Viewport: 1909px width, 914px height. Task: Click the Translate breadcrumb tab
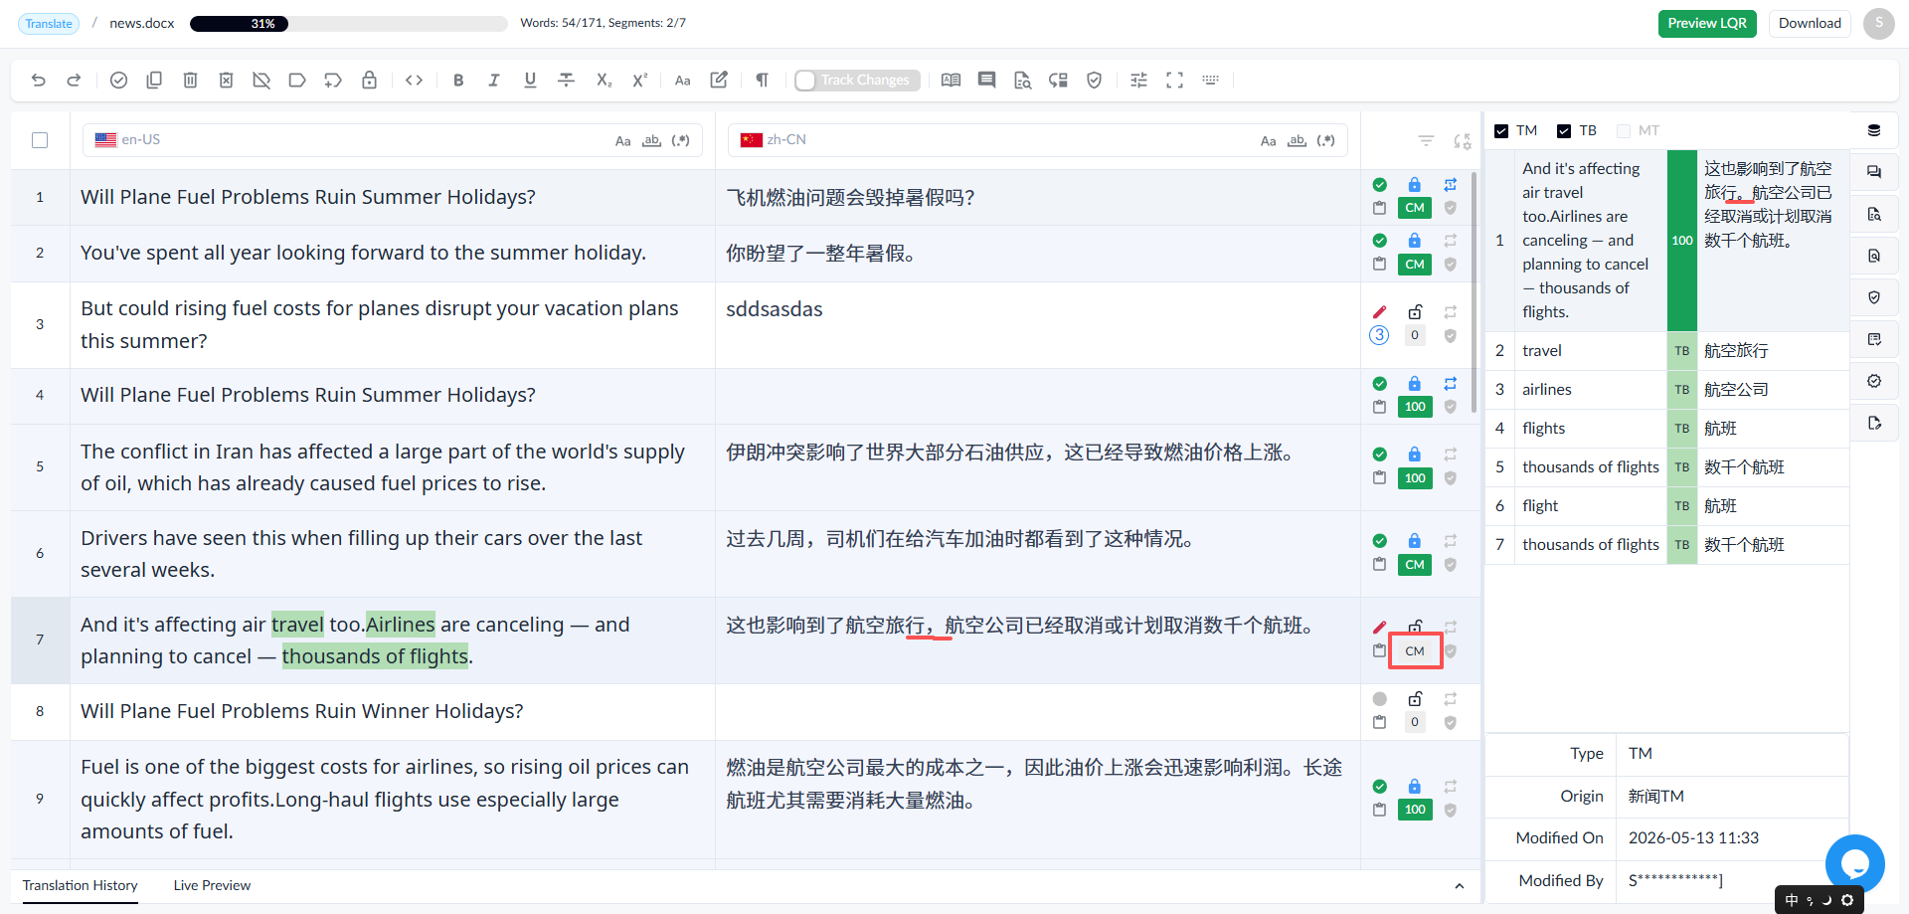tap(49, 24)
